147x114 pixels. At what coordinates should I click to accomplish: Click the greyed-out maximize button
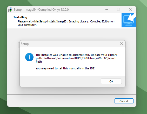[118, 9]
